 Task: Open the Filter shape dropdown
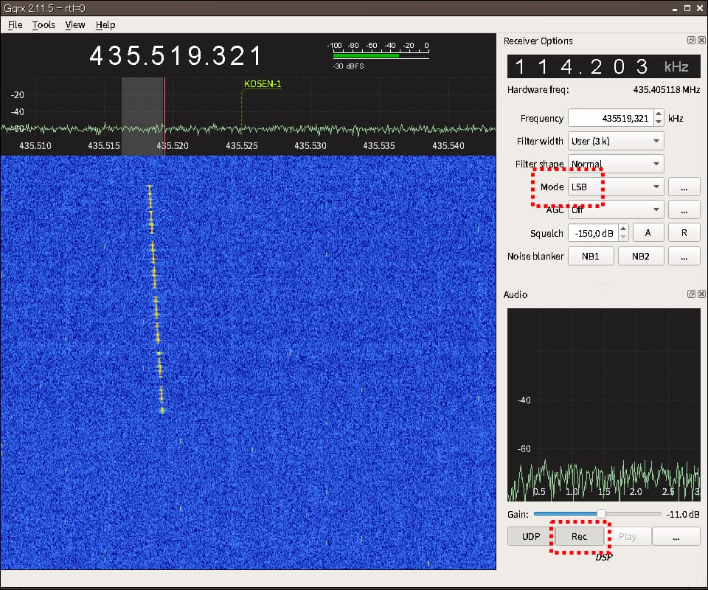(615, 164)
